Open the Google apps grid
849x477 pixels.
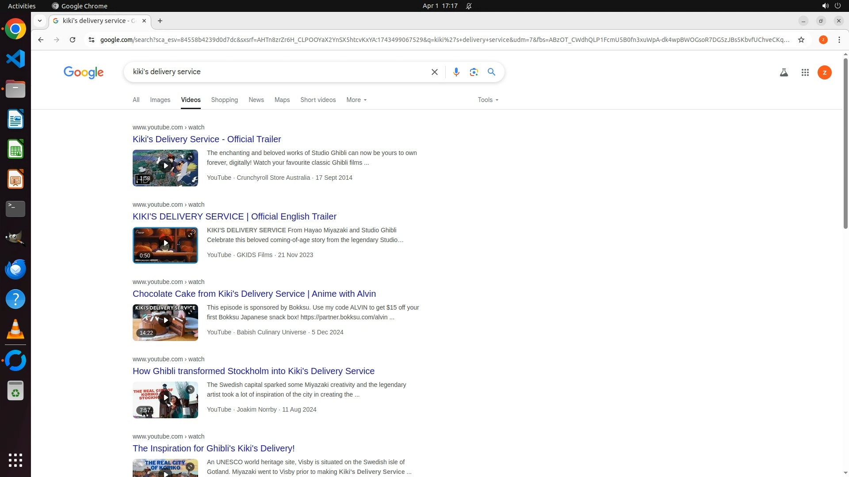pyautogui.click(x=805, y=72)
